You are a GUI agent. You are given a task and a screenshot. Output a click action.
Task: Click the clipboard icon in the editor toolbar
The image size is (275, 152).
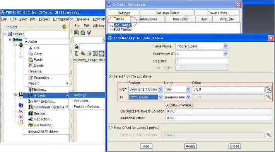pyautogui.click(x=83, y=32)
